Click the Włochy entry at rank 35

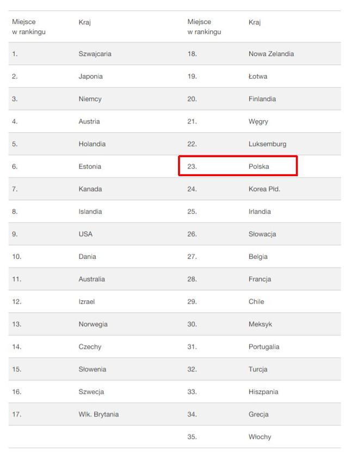260,437
